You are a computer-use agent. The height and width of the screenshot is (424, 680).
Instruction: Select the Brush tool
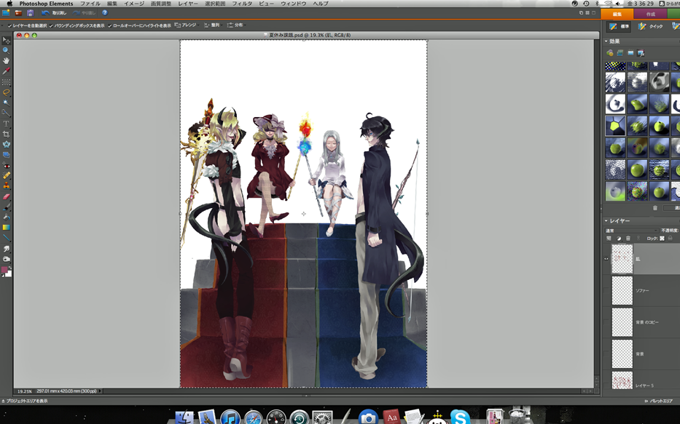pos(6,207)
